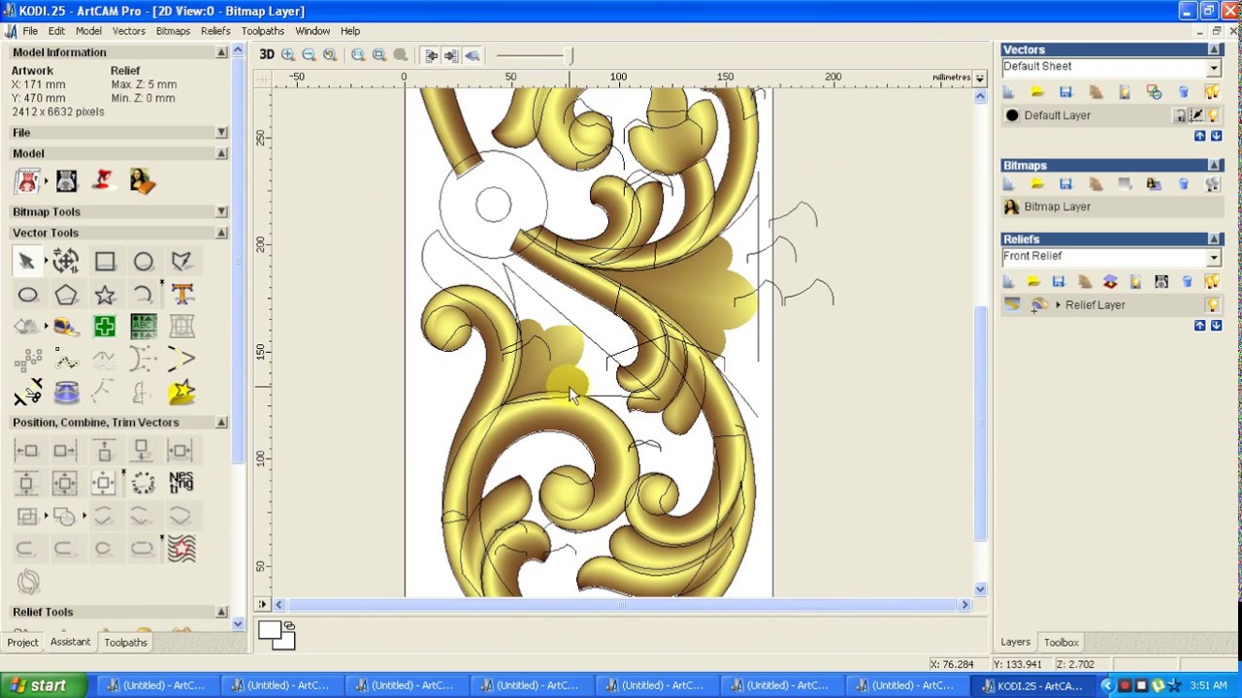Switch to the Project tab
The width and height of the screenshot is (1242, 698).
pyautogui.click(x=22, y=643)
